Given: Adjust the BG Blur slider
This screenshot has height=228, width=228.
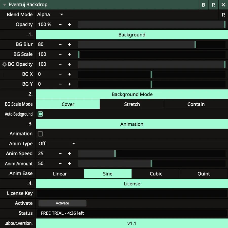Looking at the screenshot, I should pos(152,45).
